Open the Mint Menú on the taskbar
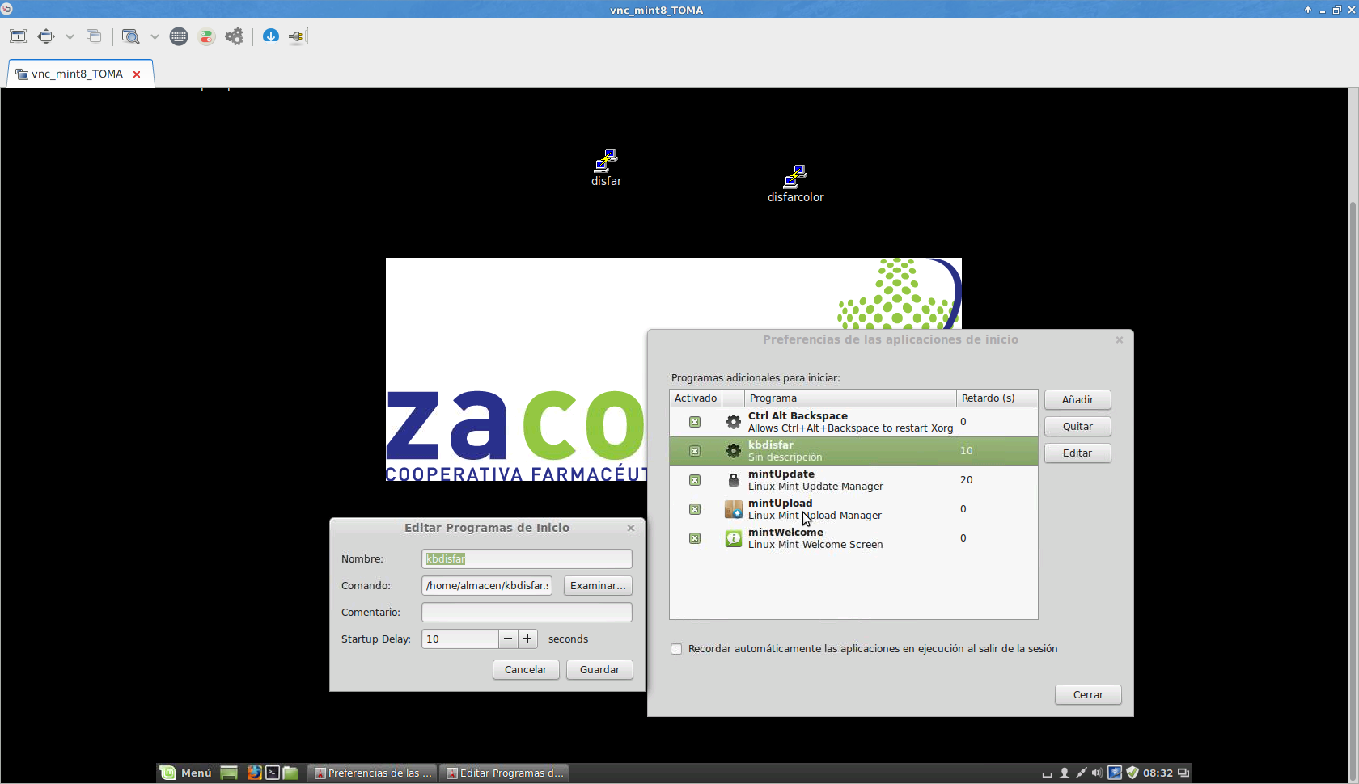The width and height of the screenshot is (1359, 784). tap(187, 773)
